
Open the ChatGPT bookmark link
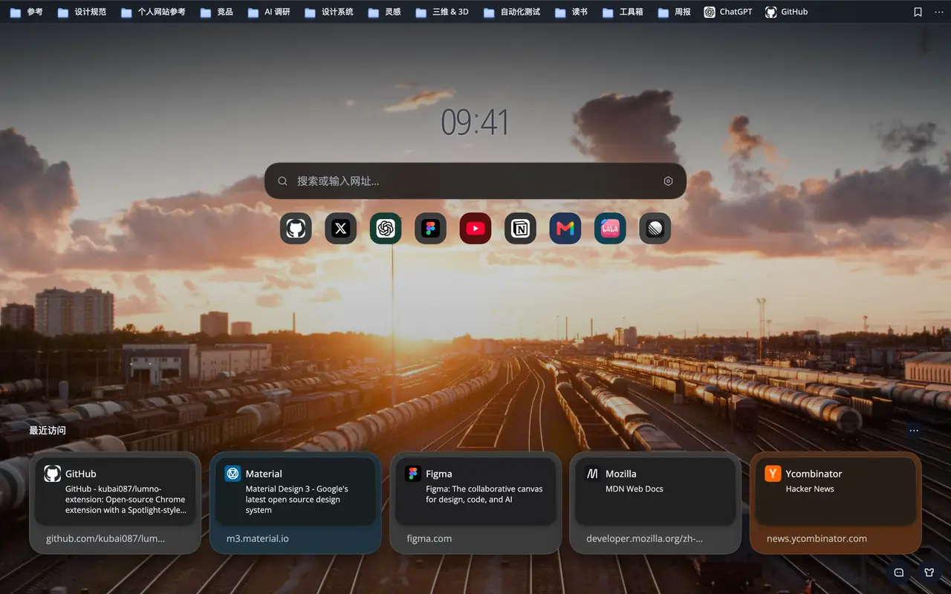[x=728, y=12]
